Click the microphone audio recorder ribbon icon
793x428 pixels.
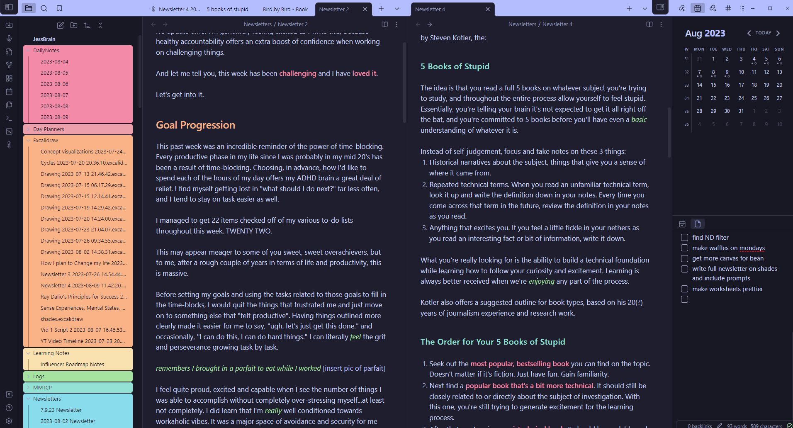click(9, 39)
